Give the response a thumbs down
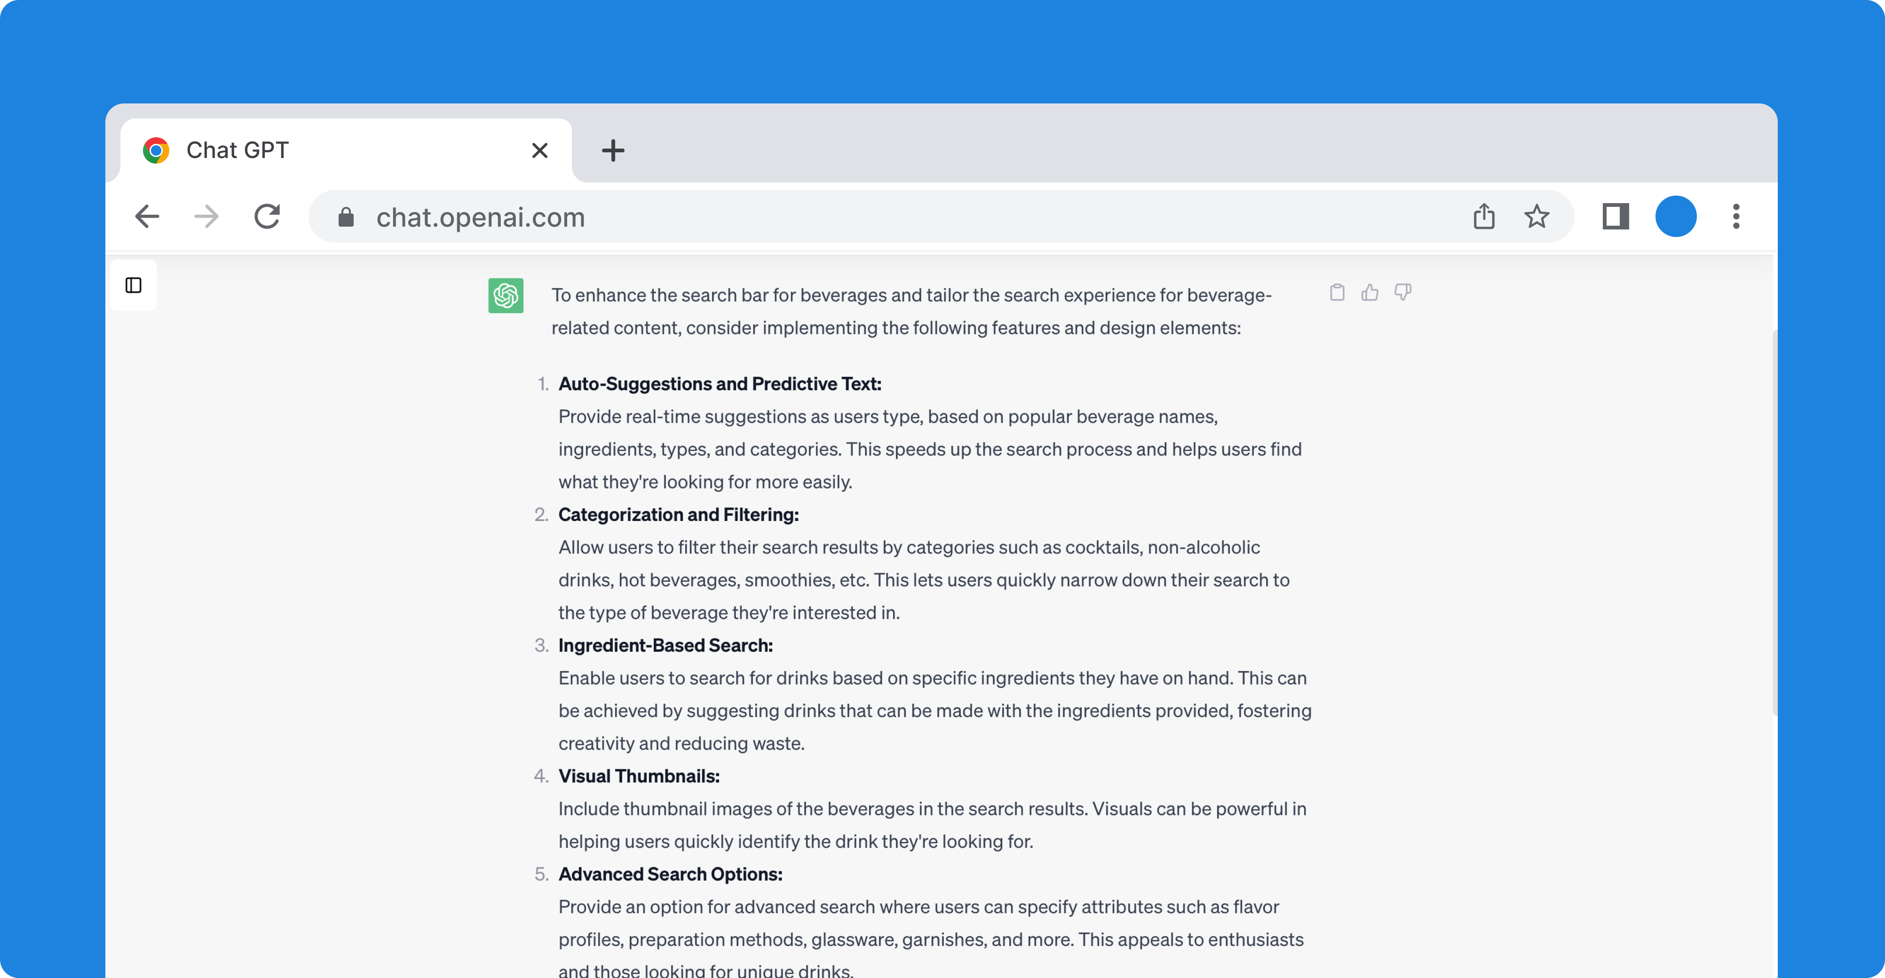This screenshot has width=1885, height=978. tap(1403, 292)
